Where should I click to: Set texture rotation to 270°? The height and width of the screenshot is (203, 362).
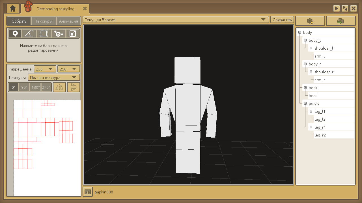click(46, 87)
